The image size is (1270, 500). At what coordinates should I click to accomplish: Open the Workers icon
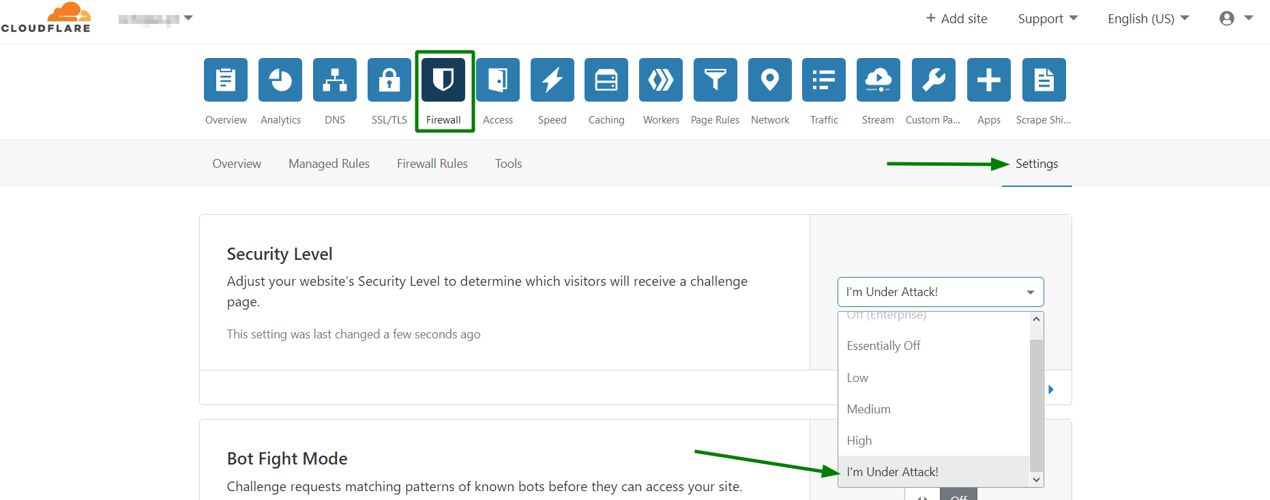660,80
